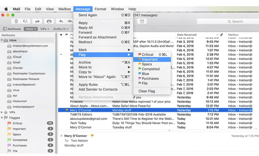This screenshot has height=156, width=259.
Task: Pick the purple Purchases flag option
Action: pos(152,79)
